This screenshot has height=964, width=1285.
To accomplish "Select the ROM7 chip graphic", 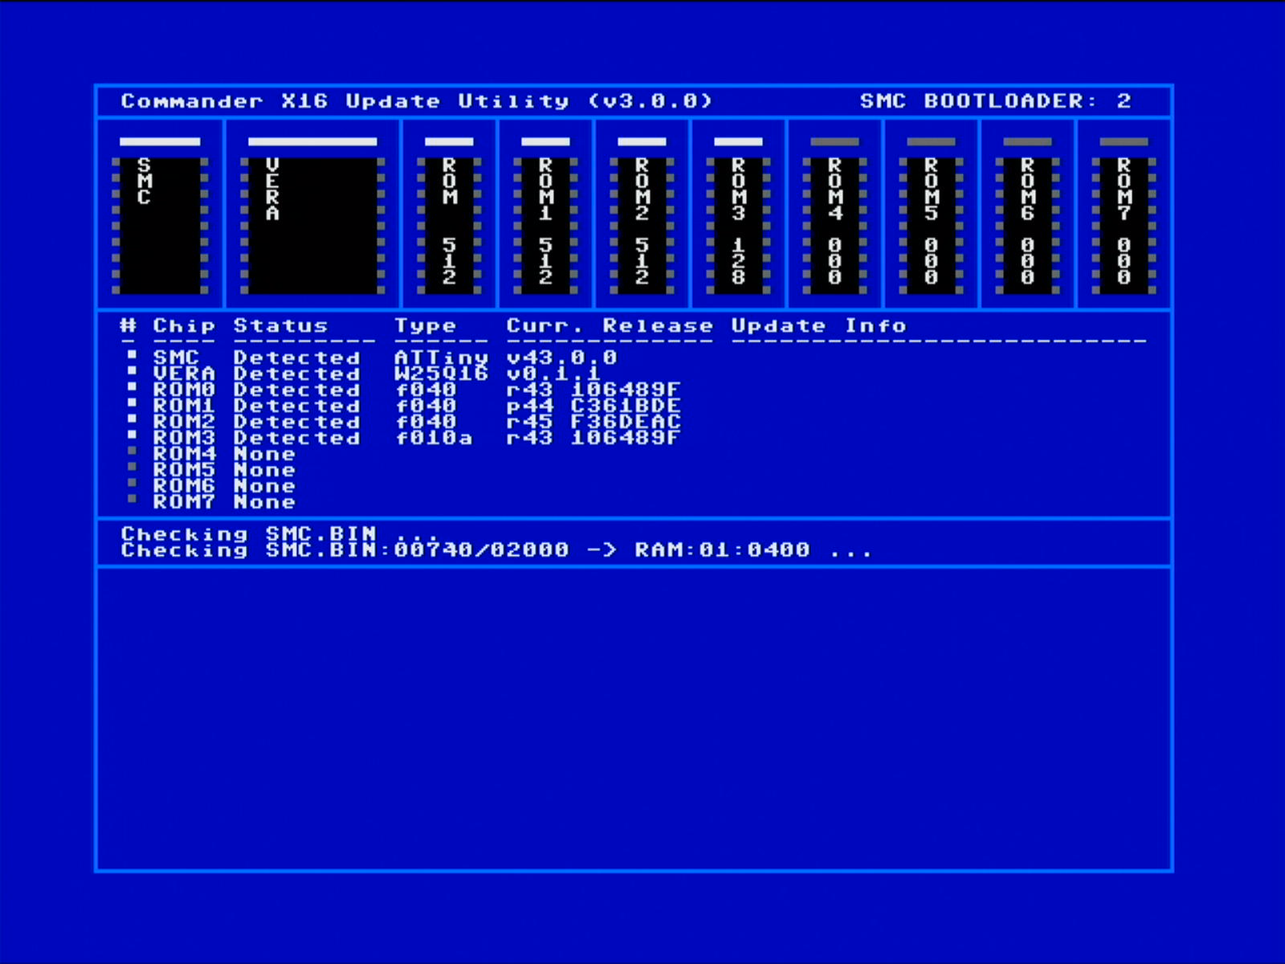I will pos(1124,226).
